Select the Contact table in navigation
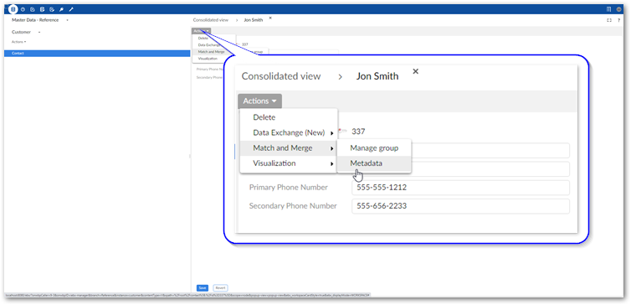 coord(97,53)
